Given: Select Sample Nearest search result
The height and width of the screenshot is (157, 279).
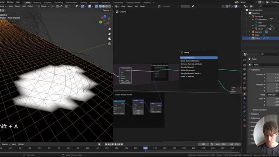Looking at the screenshot, I should click(x=199, y=67).
